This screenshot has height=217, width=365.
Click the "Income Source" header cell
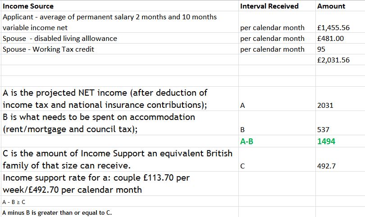coord(28,6)
